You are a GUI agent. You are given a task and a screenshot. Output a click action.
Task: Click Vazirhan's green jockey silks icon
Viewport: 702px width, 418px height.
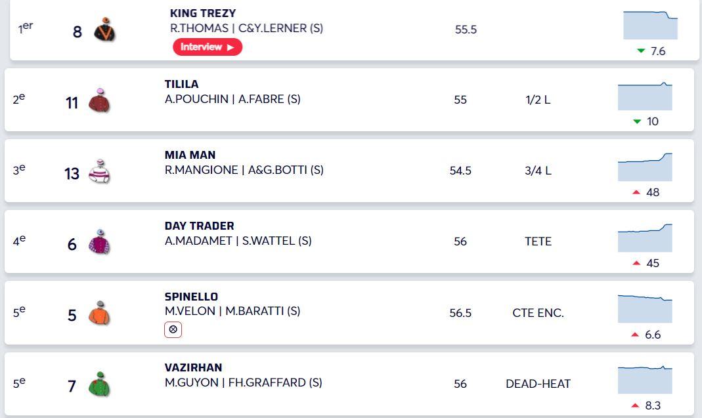99,385
